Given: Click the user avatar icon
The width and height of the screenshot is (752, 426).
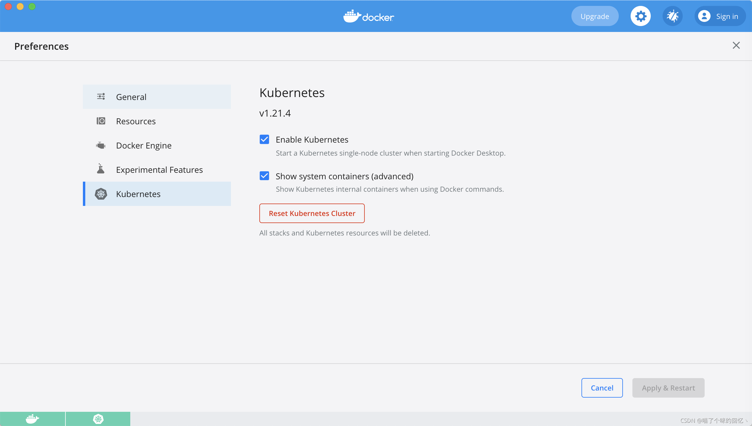Looking at the screenshot, I should click(704, 16).
